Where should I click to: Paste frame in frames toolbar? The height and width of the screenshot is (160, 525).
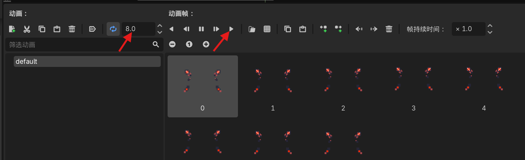(303, 29)
